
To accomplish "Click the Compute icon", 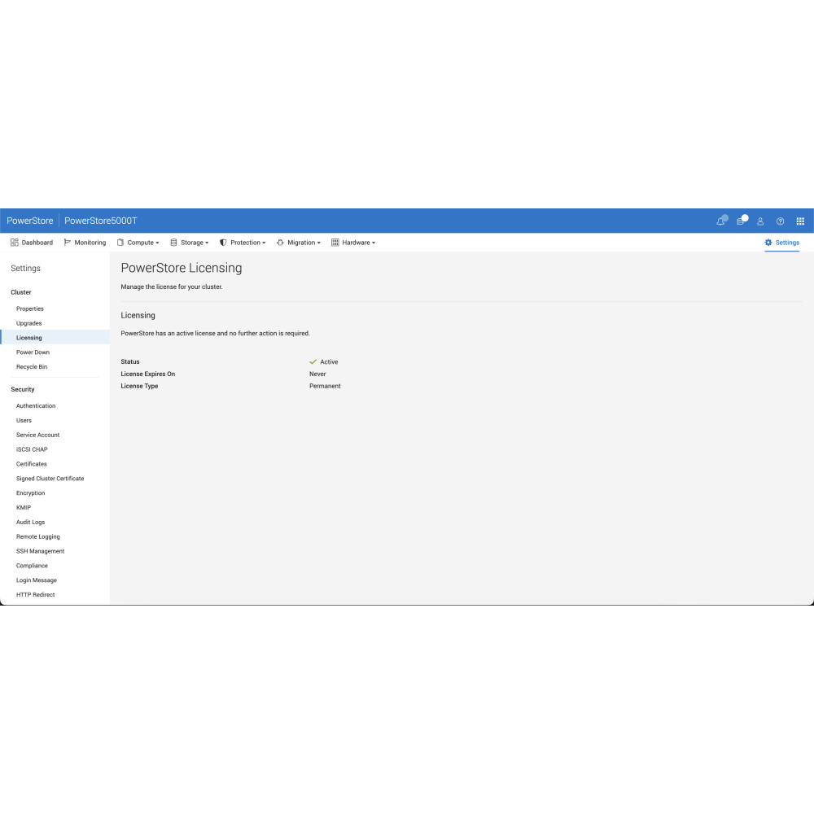I will pos(120,243).
